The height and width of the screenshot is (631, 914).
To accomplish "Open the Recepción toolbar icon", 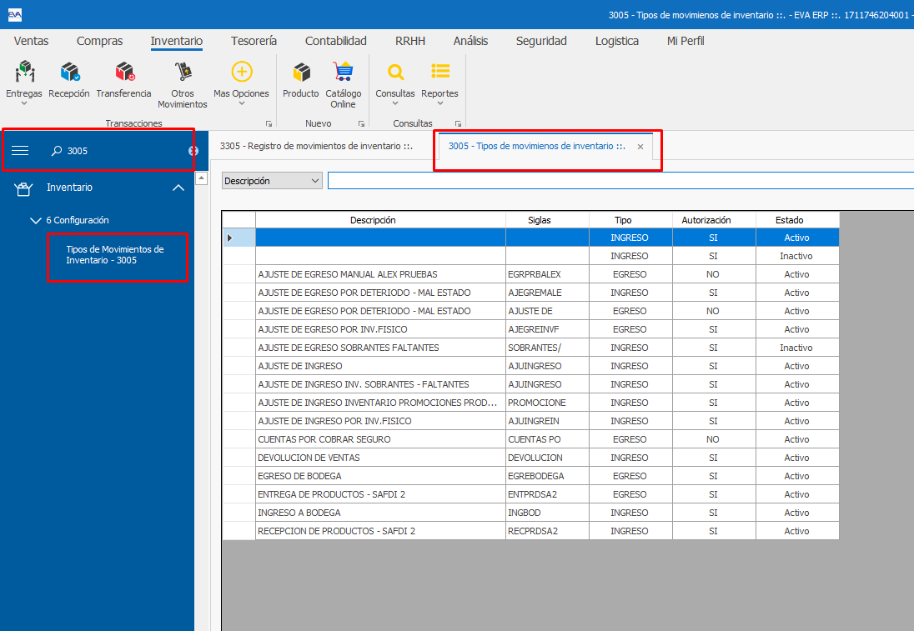I will [x=69, y=73].
